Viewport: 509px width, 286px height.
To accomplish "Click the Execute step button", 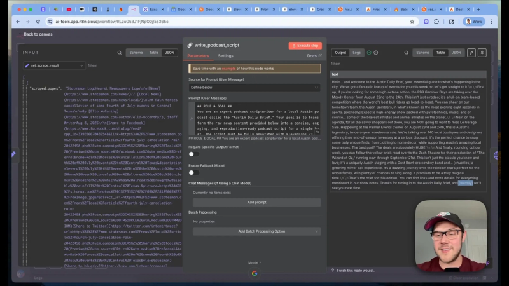I will [x=305, y=46].
